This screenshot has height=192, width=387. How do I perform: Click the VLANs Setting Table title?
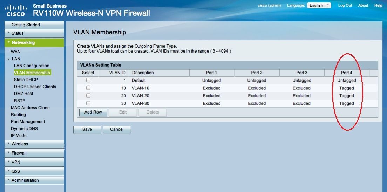(x=101, y=65)
